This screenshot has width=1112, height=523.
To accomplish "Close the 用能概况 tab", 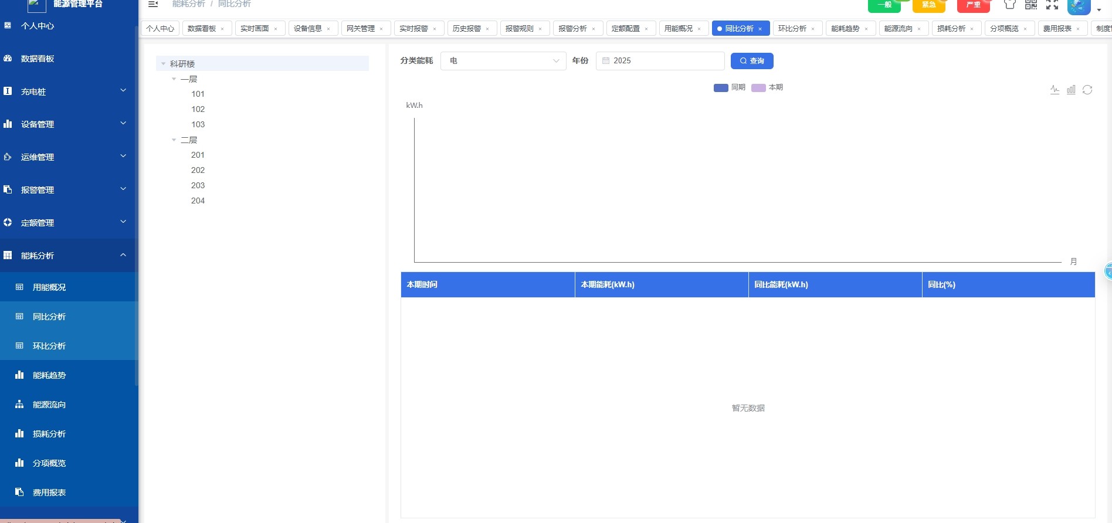I will (x=699, y=29).
